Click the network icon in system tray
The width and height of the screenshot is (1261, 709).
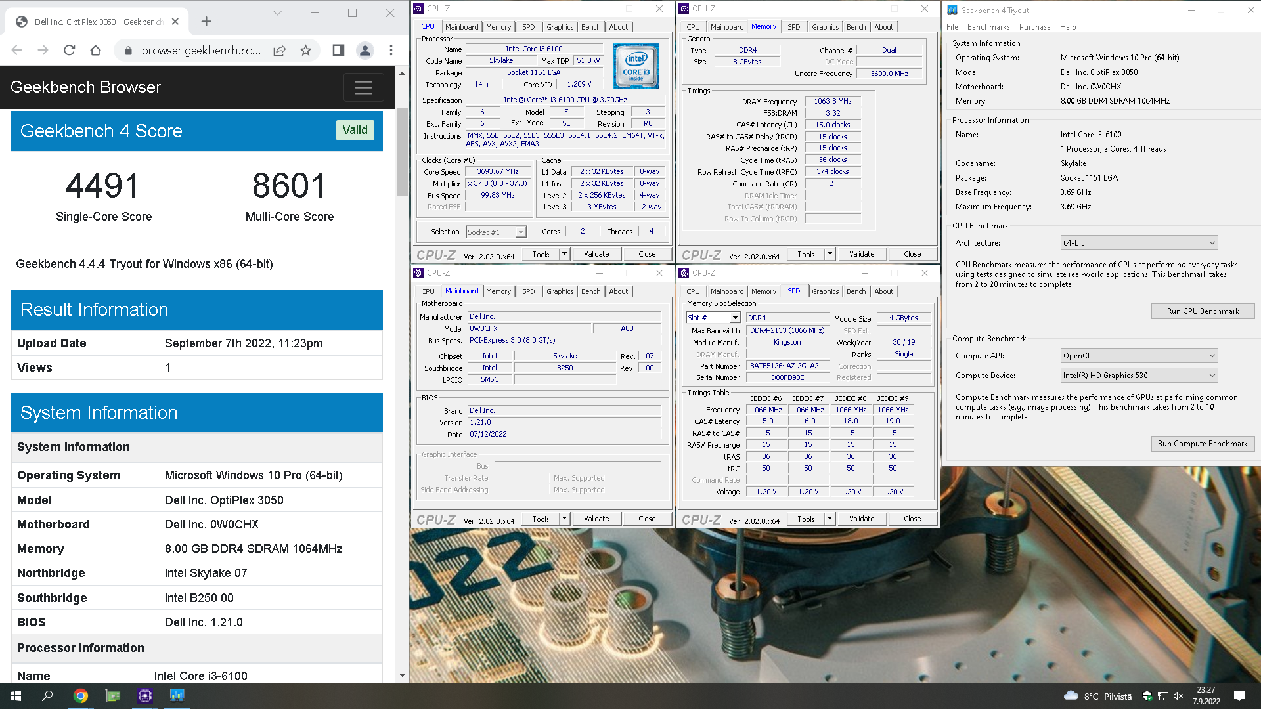pos(1162,696)
